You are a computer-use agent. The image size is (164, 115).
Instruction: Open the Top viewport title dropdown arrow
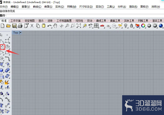tap(21, 33)
